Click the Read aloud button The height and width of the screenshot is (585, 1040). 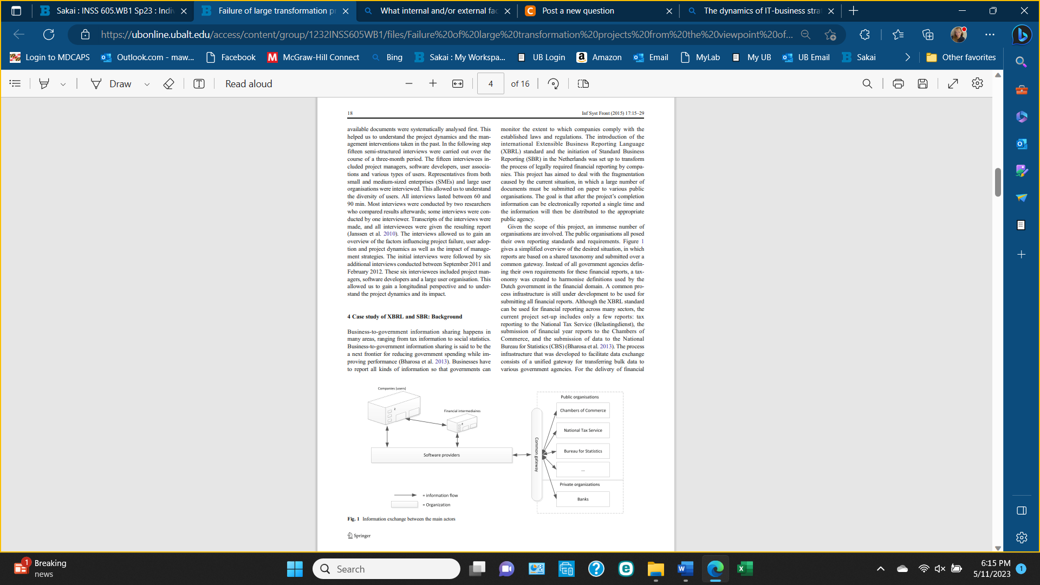click(x=249, y=83)
